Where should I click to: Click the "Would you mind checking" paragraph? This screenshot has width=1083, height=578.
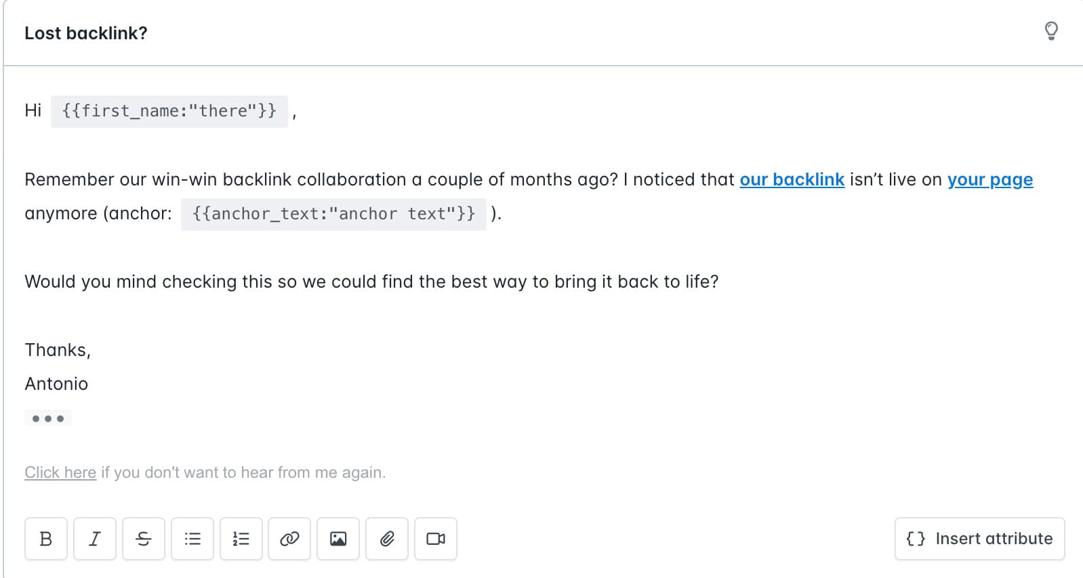(371, 282)
